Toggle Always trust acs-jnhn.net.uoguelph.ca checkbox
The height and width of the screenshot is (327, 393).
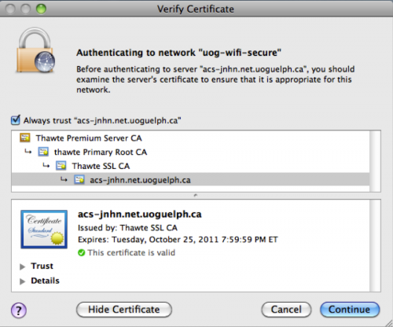(x=16, y=120)
